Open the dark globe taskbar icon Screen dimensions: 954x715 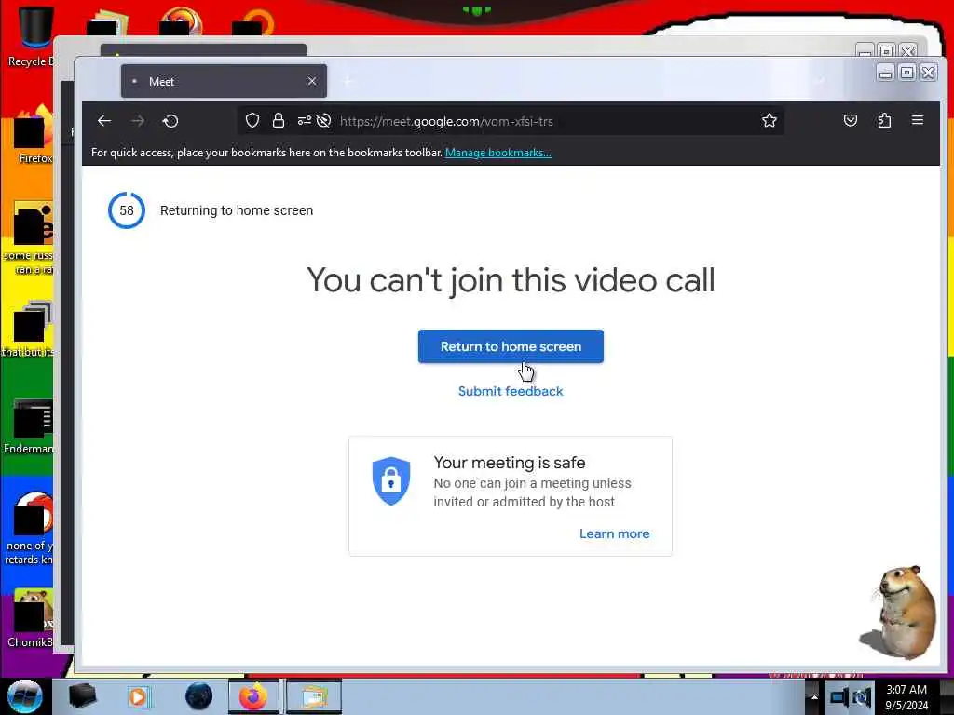[198, 696]
